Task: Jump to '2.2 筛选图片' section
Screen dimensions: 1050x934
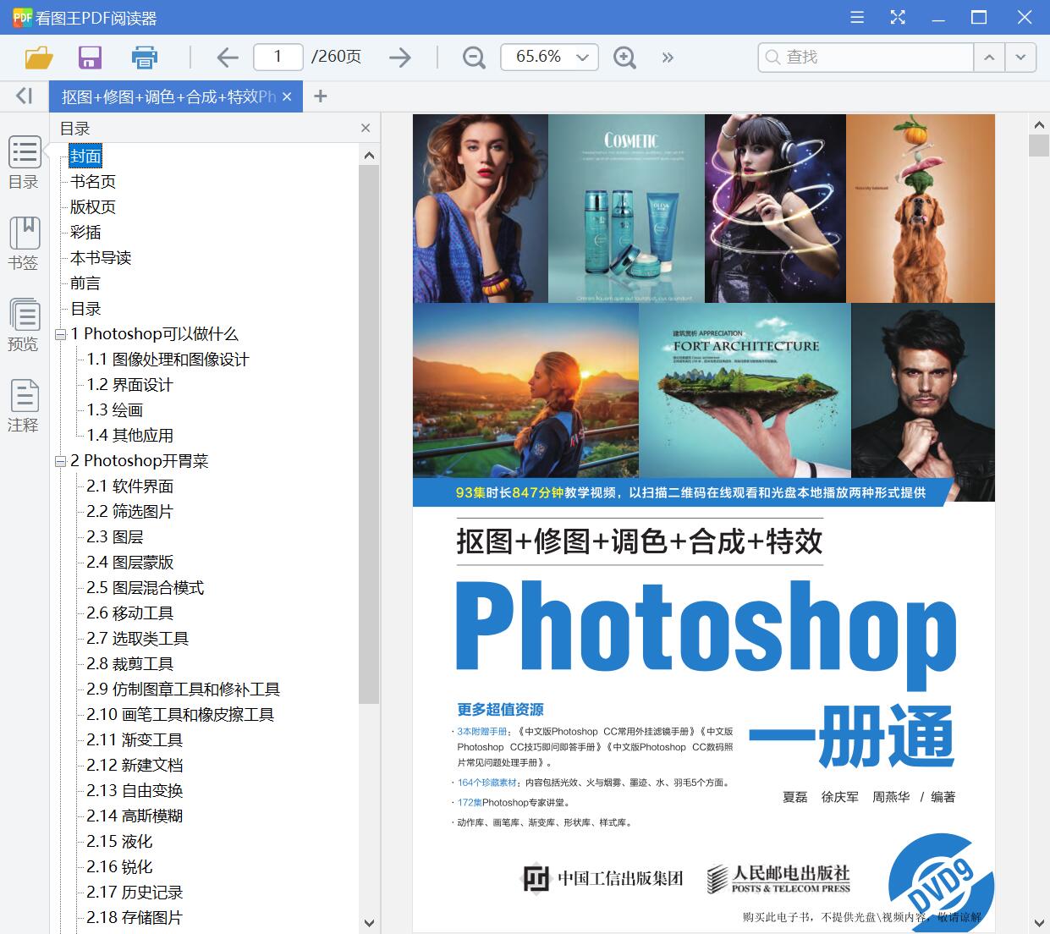Action: [x=129, y=512]
